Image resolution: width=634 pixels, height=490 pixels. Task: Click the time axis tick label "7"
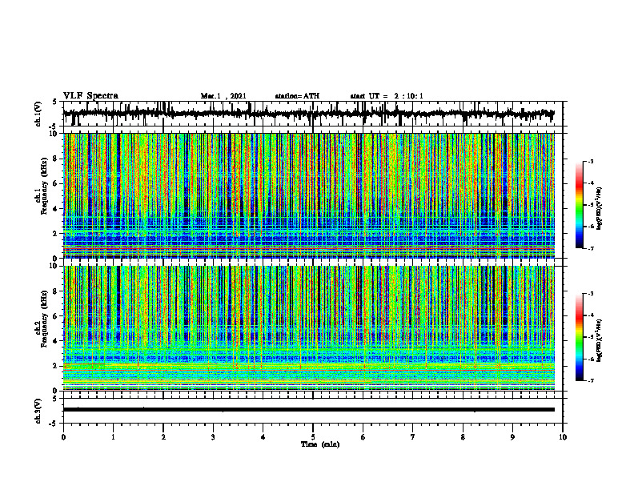pos(413,437)
